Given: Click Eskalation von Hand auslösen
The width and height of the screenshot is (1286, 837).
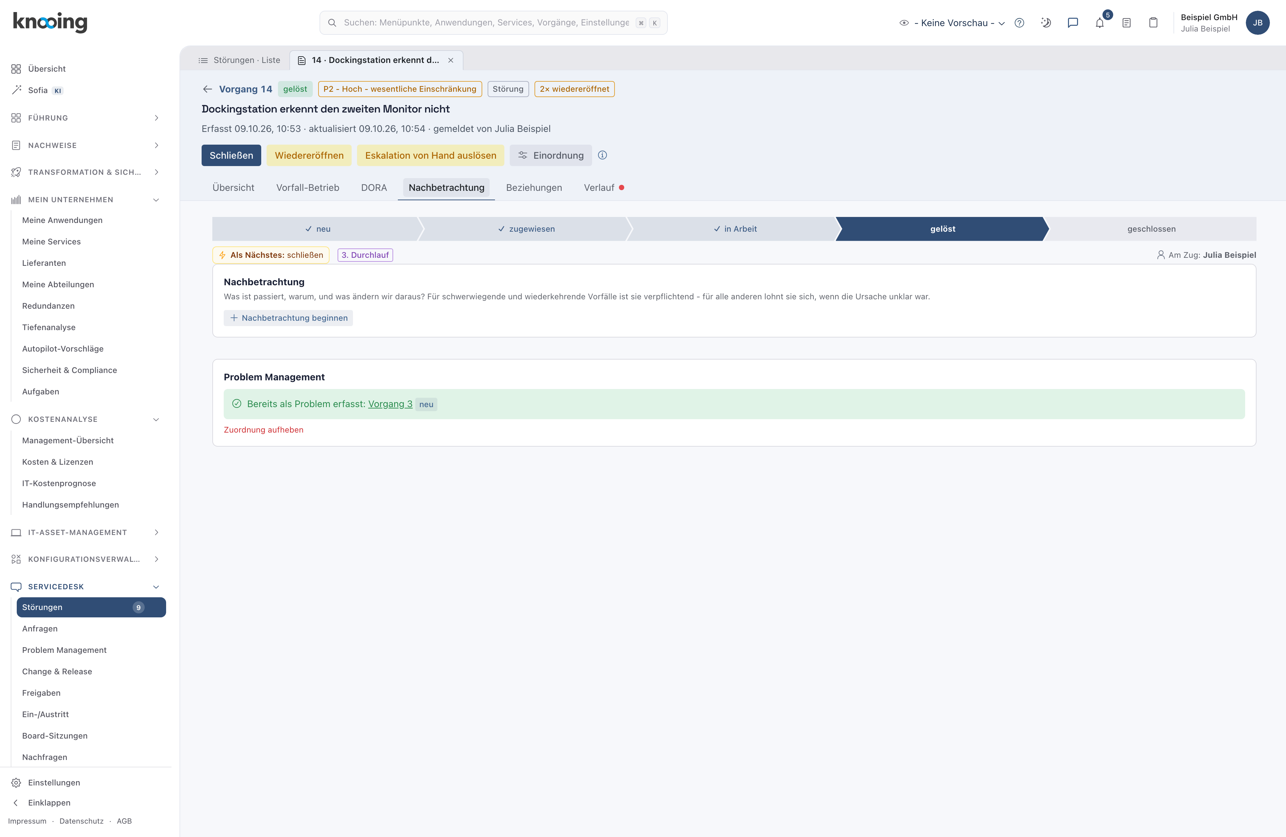Looking at the screenshot, I should click(430, 155).
